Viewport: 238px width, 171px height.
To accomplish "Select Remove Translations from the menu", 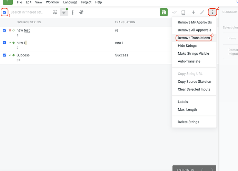I will [x=194, y=38].
